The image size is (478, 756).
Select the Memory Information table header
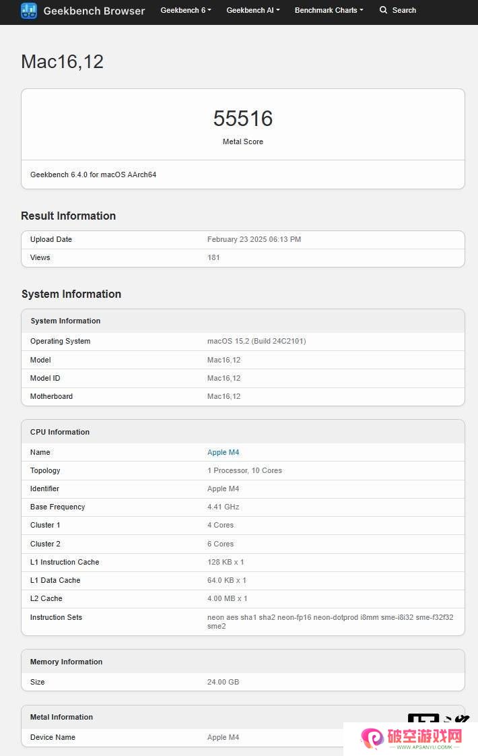point(66,662)
